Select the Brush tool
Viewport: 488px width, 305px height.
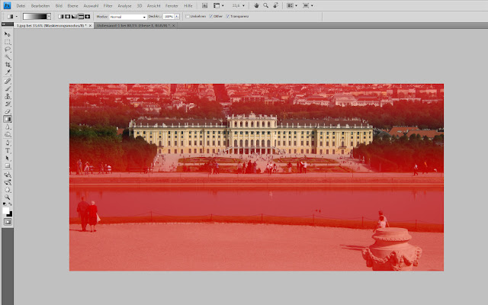point(8,88)
